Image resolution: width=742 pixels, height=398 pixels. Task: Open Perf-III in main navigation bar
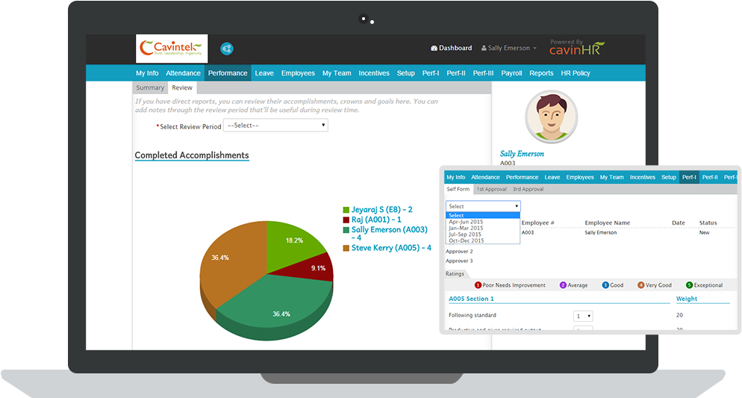coord(483,73)
